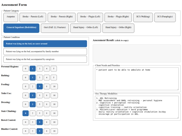Image resolution: width=182 pixels, height=136 pixels.
Task: Select condition: lying on bed, no carer around
Action: 45,44
